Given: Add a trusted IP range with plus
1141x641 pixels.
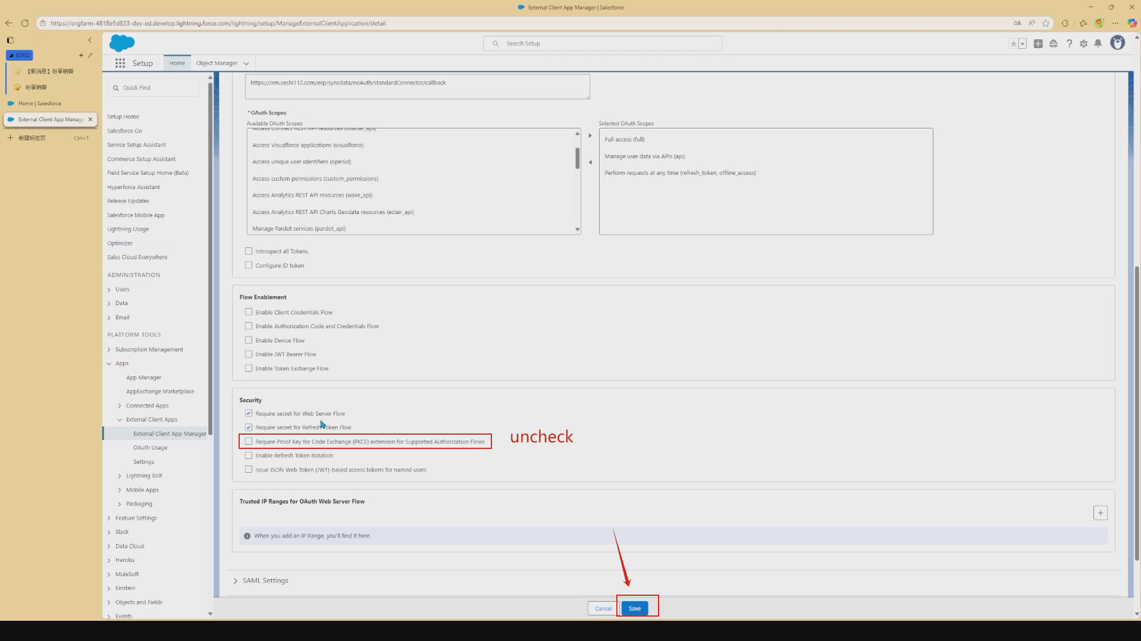Looking at the screenshot, I should [x=1101, y=513].
